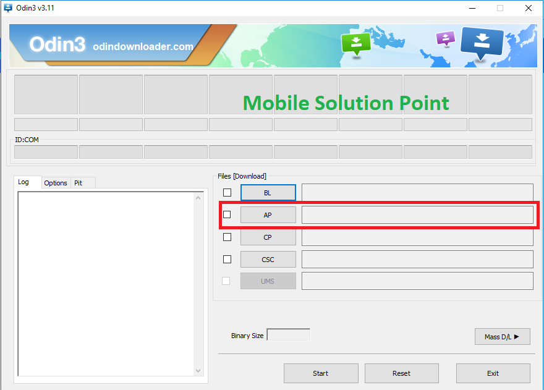544x390 pixels.
Task: Click the first ID:COM port box
Action: coord(46,152)
